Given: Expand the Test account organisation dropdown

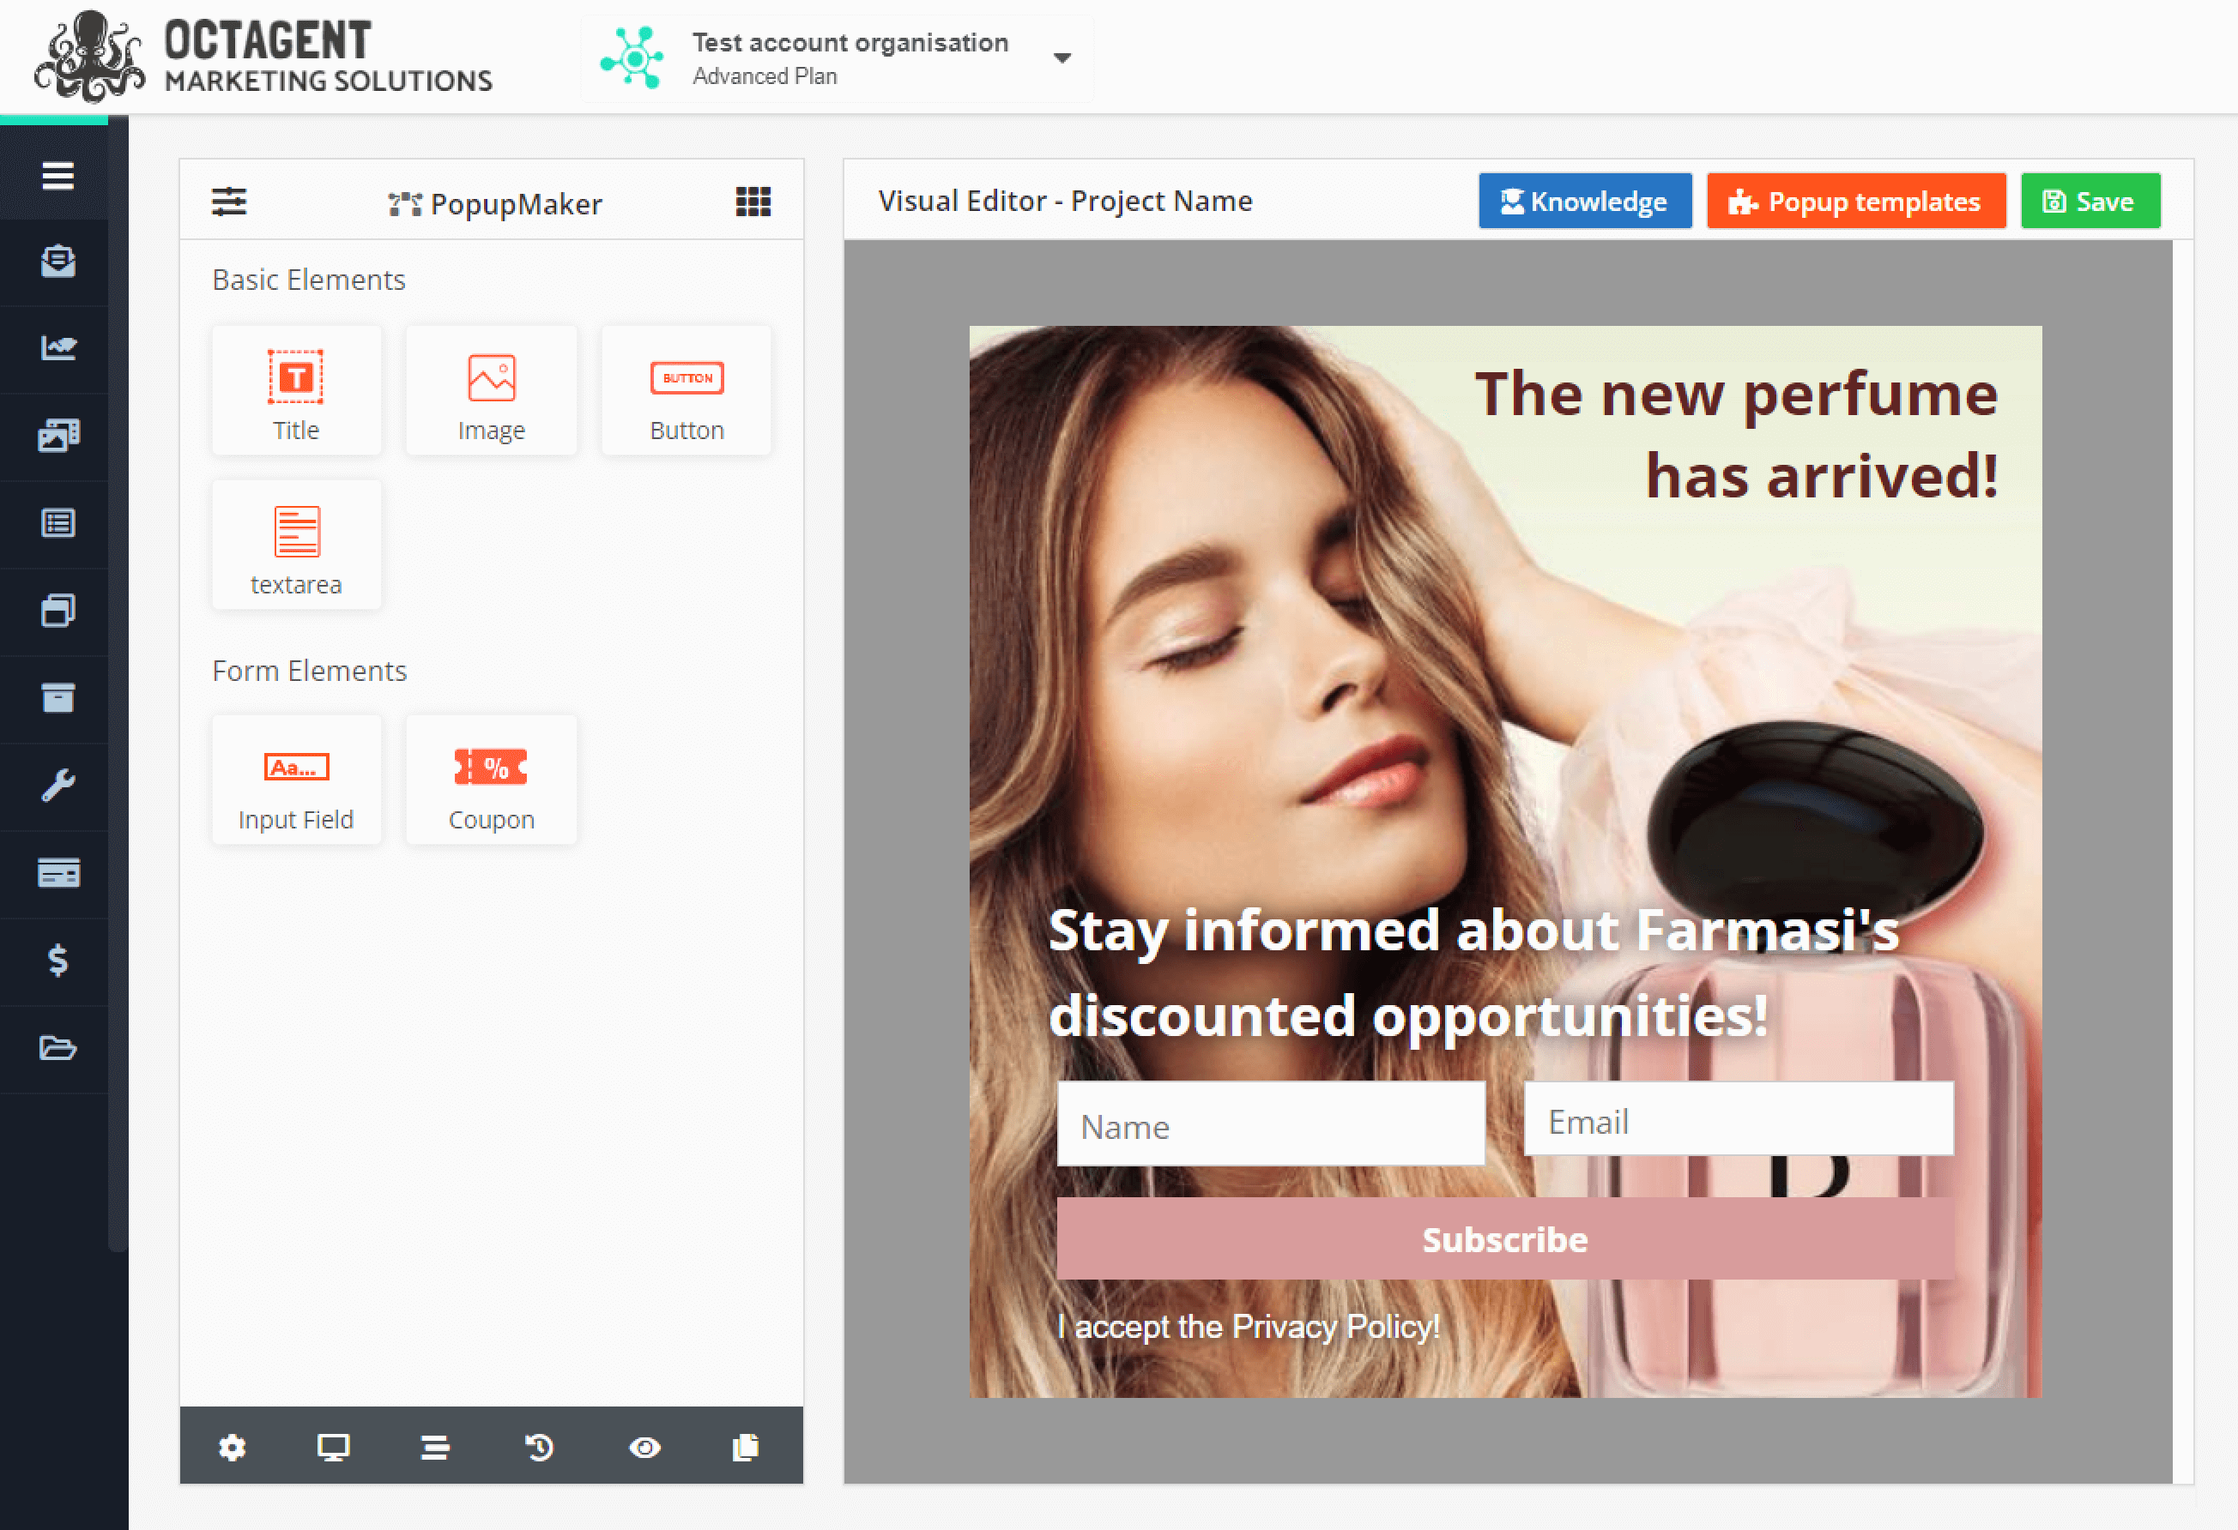Looking at the screenshot, I should pos(1062,57).
